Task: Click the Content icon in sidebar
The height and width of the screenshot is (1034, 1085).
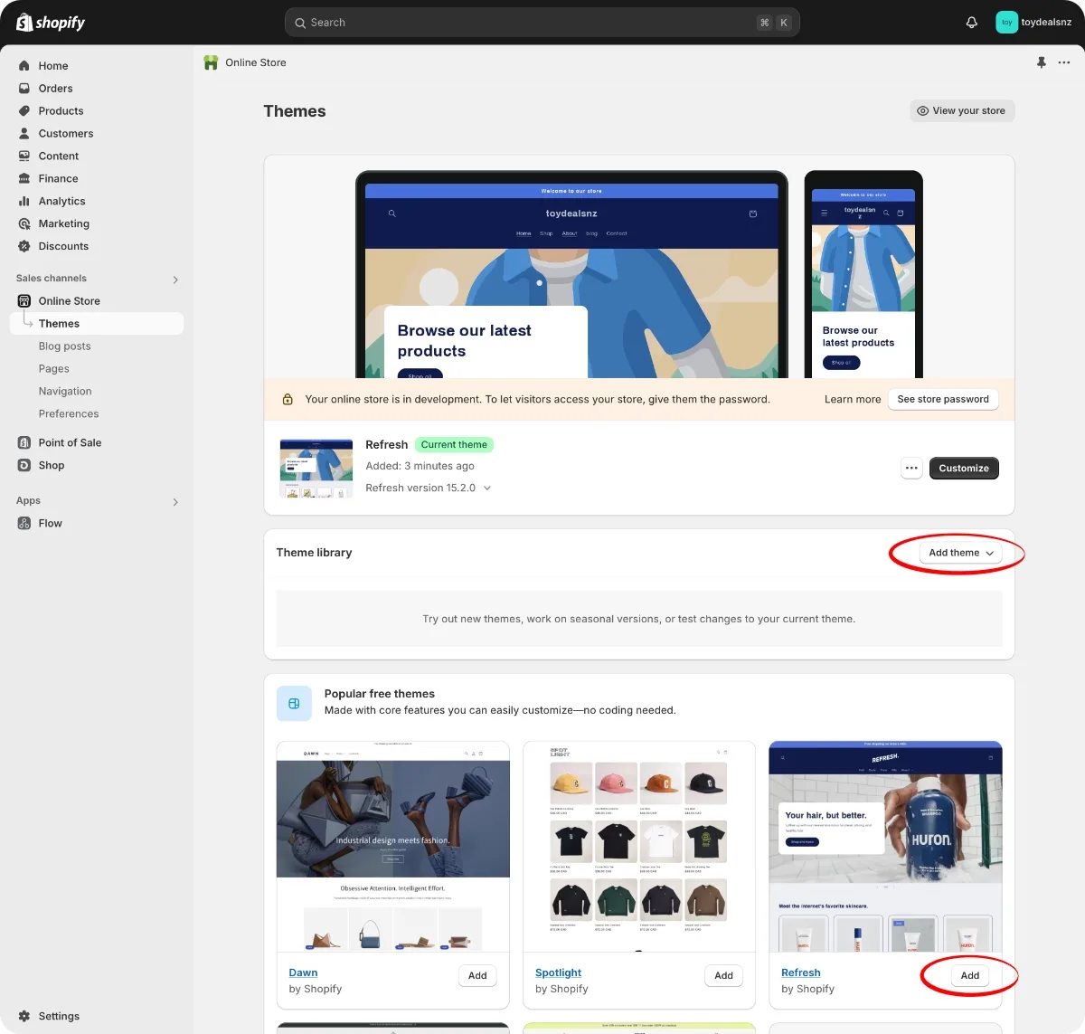Action: (x=24, y=157)
